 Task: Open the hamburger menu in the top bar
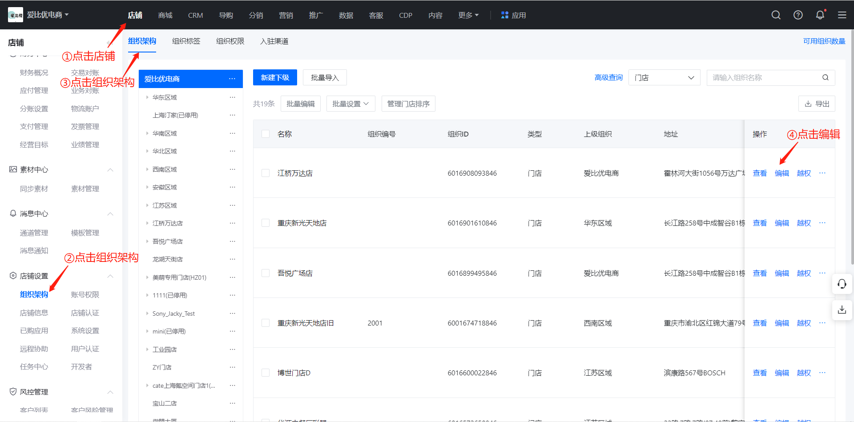[x=842, y=15]
